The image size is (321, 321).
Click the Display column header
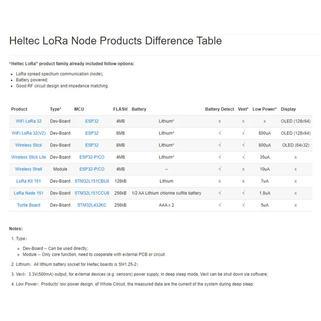point(288,109)
